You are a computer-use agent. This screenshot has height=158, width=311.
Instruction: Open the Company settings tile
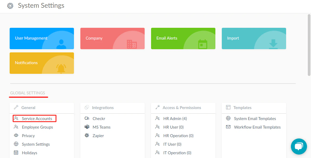(112, 38)
